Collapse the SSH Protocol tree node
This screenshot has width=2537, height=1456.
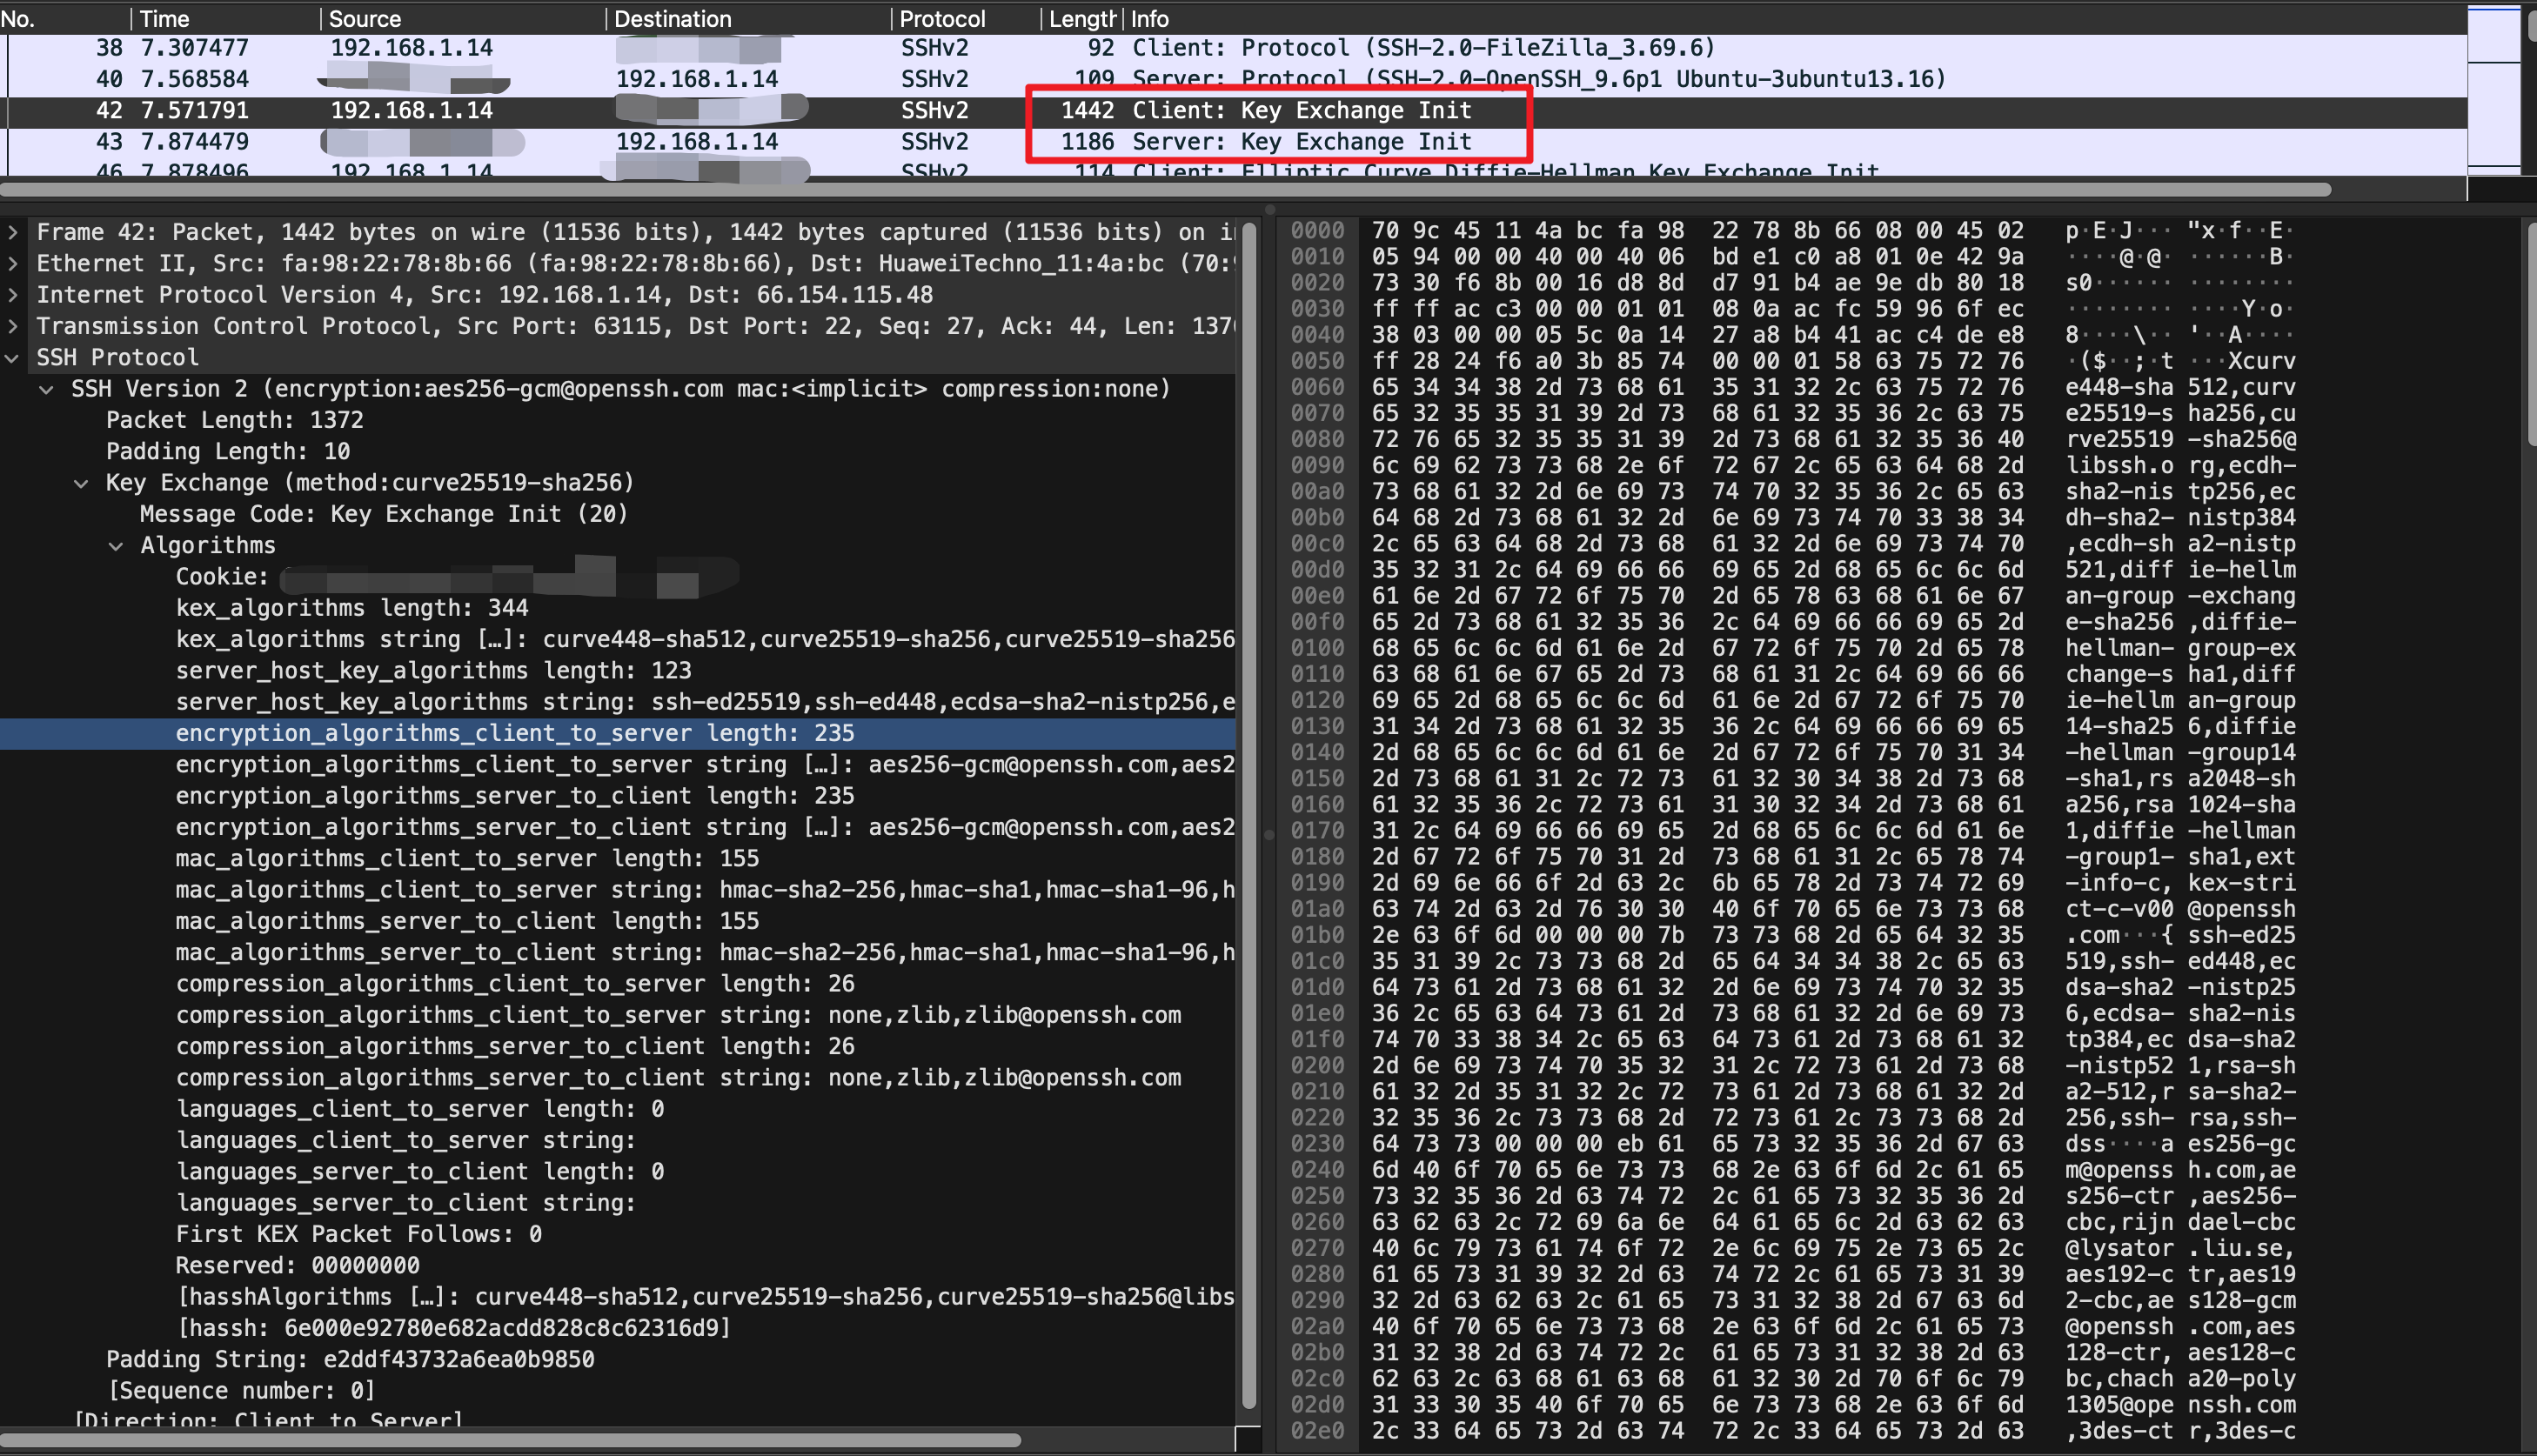tap(13, 357)
